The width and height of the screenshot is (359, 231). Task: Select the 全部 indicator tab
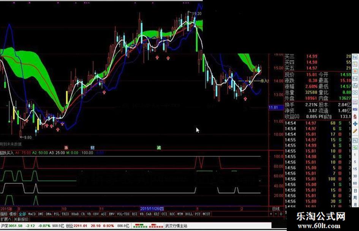(22, 214)
